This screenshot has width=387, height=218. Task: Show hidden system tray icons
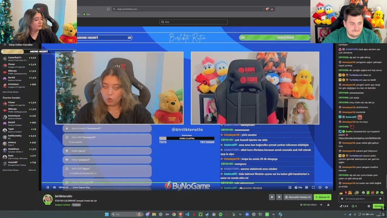(x=345, y=214)
